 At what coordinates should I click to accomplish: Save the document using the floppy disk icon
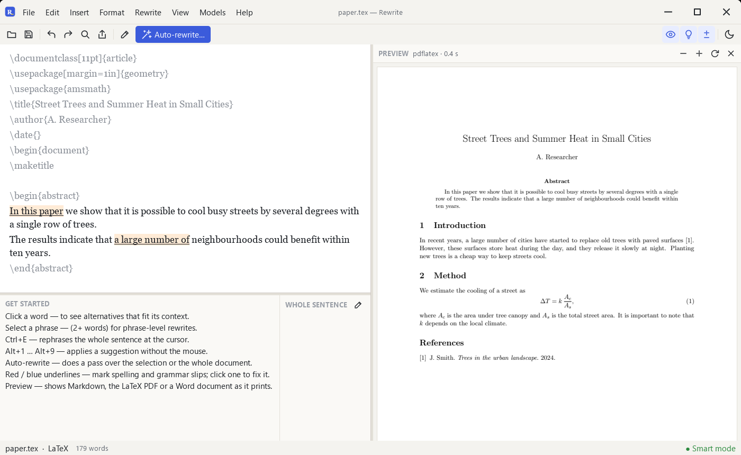coord(29,34)
